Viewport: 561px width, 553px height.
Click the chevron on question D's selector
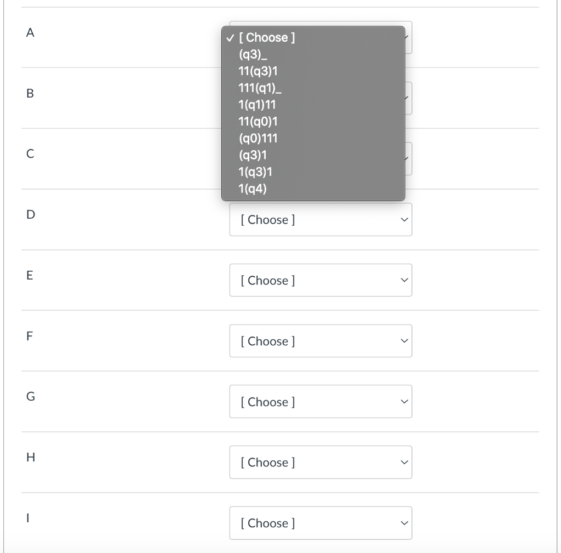(404, 220)
